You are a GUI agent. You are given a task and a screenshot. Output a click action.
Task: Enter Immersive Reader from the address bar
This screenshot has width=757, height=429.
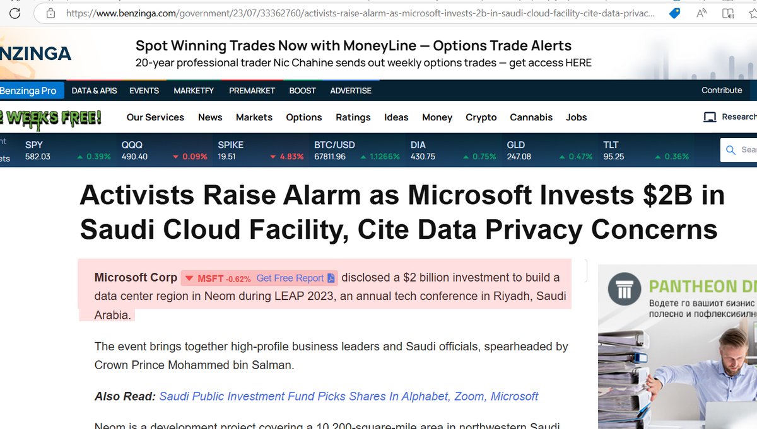(x=728, y=13)
